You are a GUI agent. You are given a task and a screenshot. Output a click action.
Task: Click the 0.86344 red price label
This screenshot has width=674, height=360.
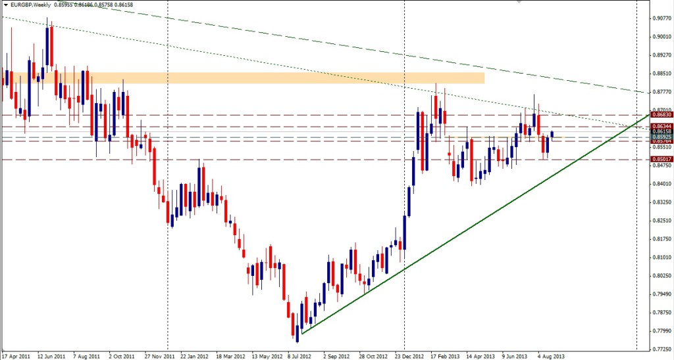(661, 125)
